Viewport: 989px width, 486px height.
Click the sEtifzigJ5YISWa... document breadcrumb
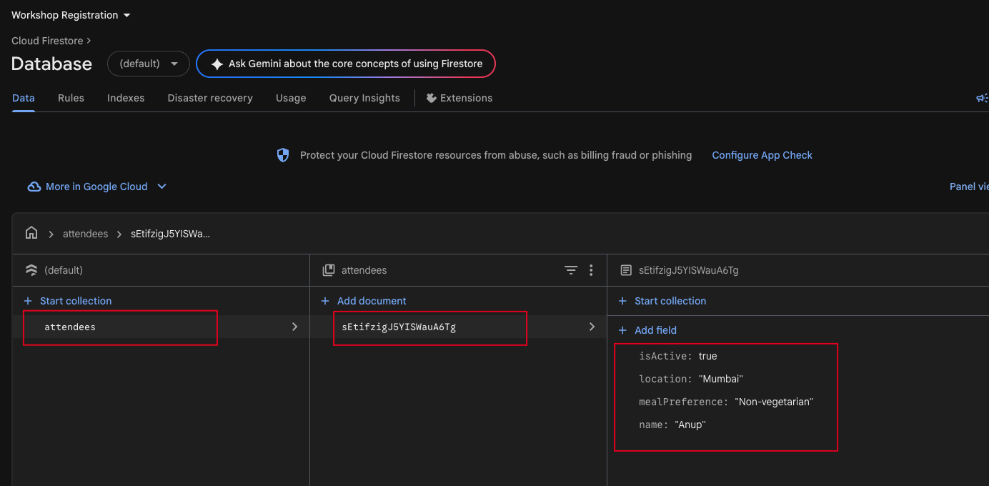170,234
